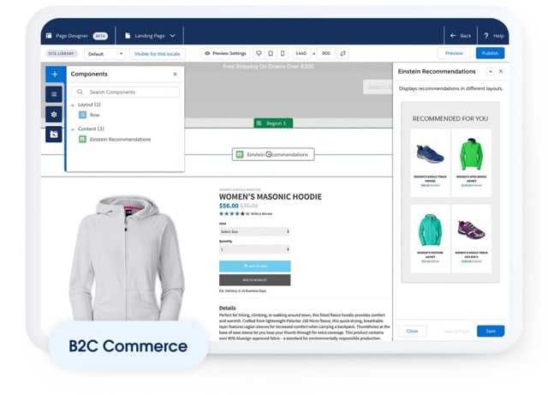Click the Write a Review link

[261, 213]
